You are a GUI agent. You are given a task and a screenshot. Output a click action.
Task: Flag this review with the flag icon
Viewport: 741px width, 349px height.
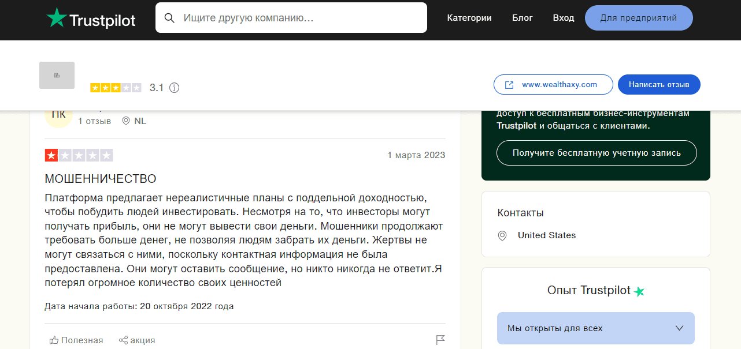(440, 340)
